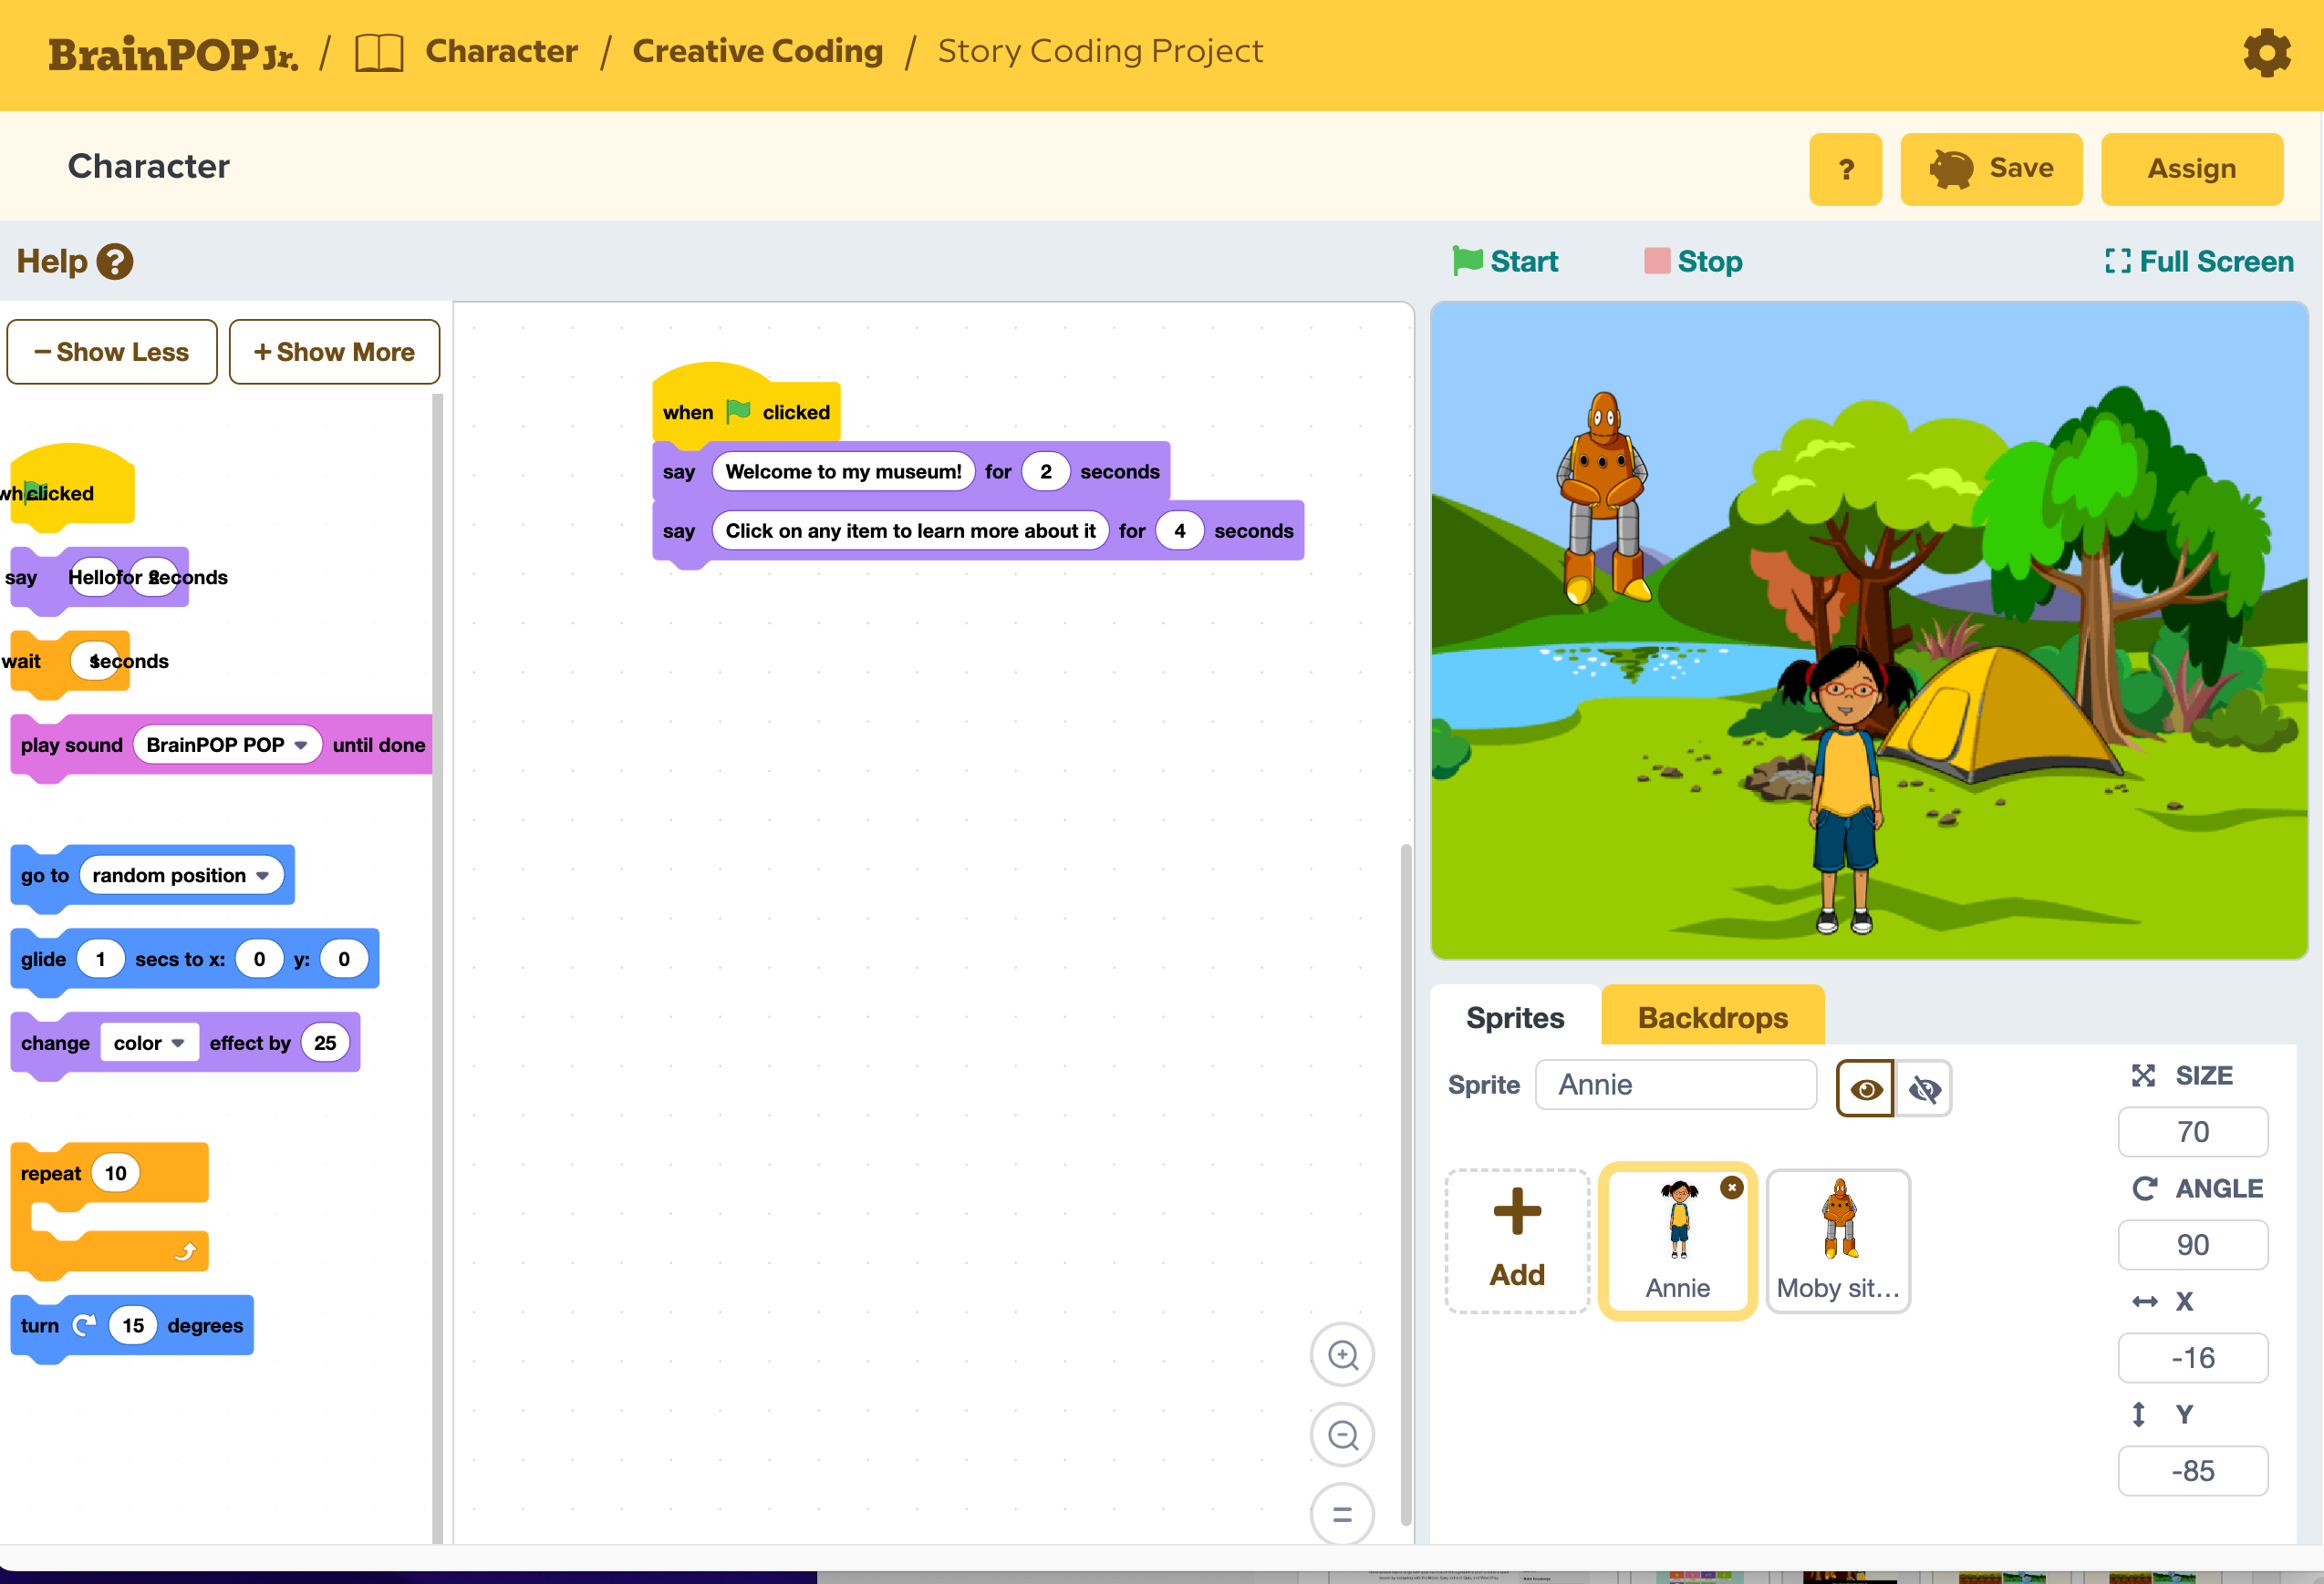Enter Full Screen mode
Screen dimensions: 2324x1584
(2199, 262)
